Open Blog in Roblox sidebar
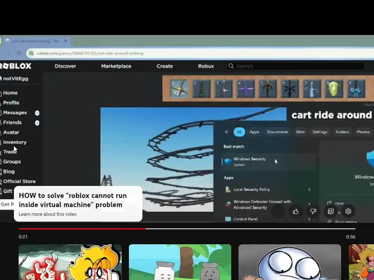The height and width of the screenshot is (280, 374). pyautogui.click(x=9, y=171)
